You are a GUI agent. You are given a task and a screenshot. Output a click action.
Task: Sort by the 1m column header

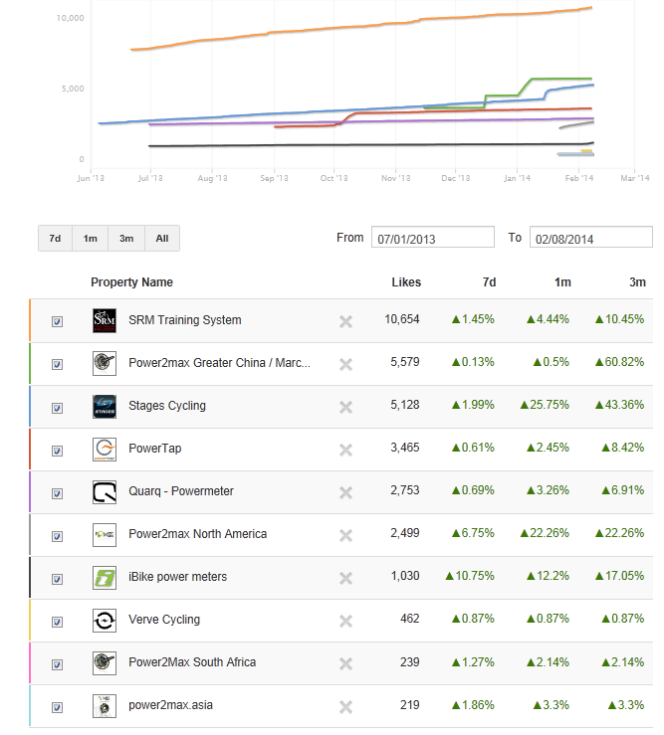(x=562, y=282)
